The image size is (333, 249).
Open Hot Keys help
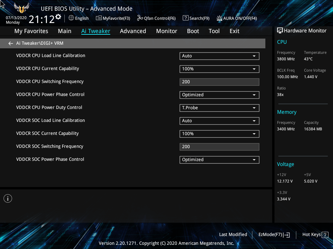click(x=311, y=235)
